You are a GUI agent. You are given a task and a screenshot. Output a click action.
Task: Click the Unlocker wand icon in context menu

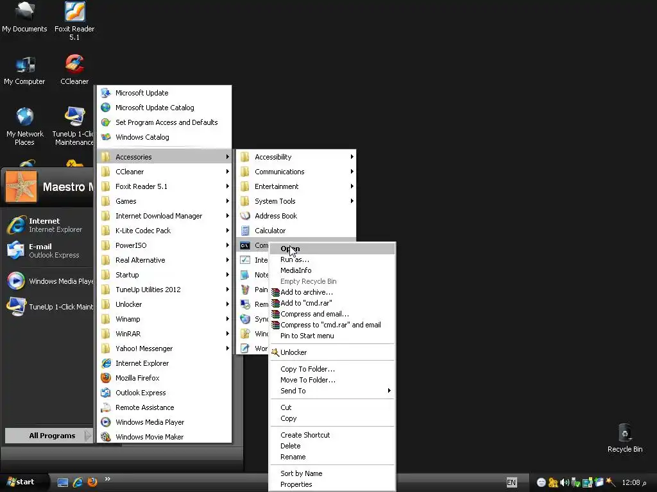coord(275,352)
